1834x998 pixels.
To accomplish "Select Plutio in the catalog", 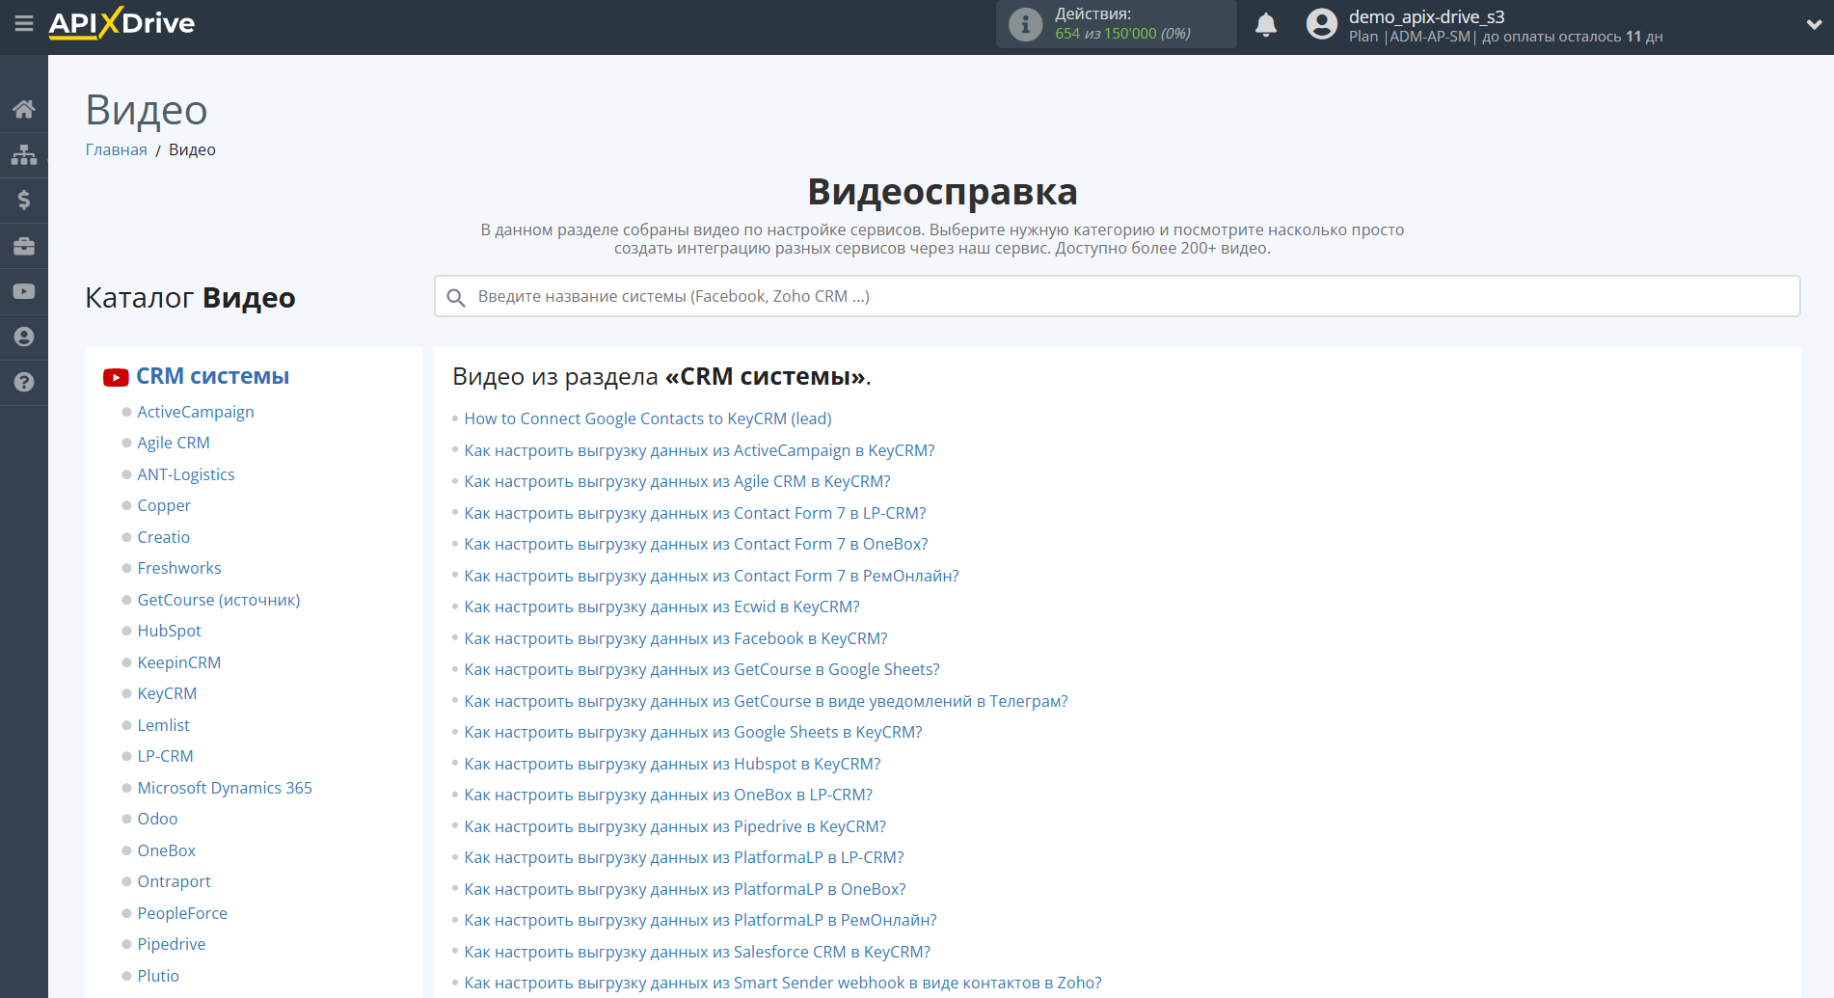I will [x=158, y=976].
